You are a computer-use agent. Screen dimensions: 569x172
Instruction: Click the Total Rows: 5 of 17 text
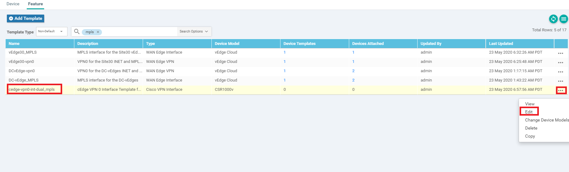(549, 30)
